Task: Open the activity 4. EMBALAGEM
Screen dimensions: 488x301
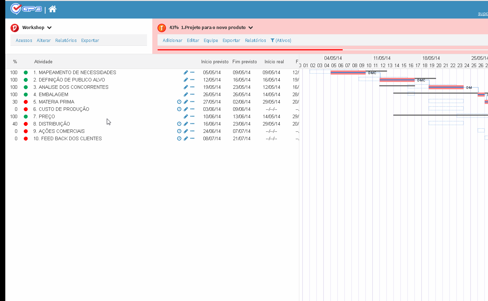Action: [51, 94]
